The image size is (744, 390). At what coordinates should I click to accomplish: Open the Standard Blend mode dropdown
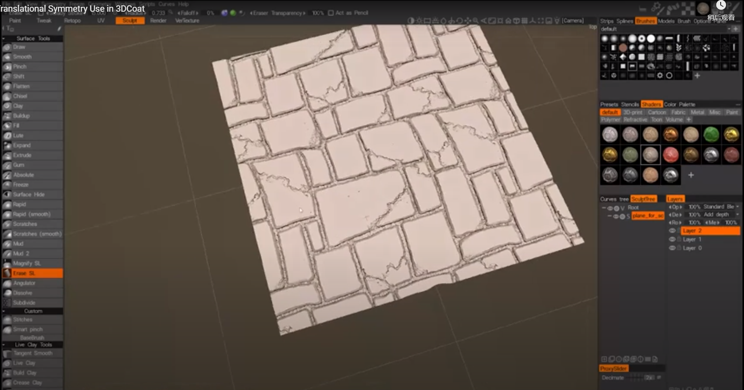click(721, 207)
